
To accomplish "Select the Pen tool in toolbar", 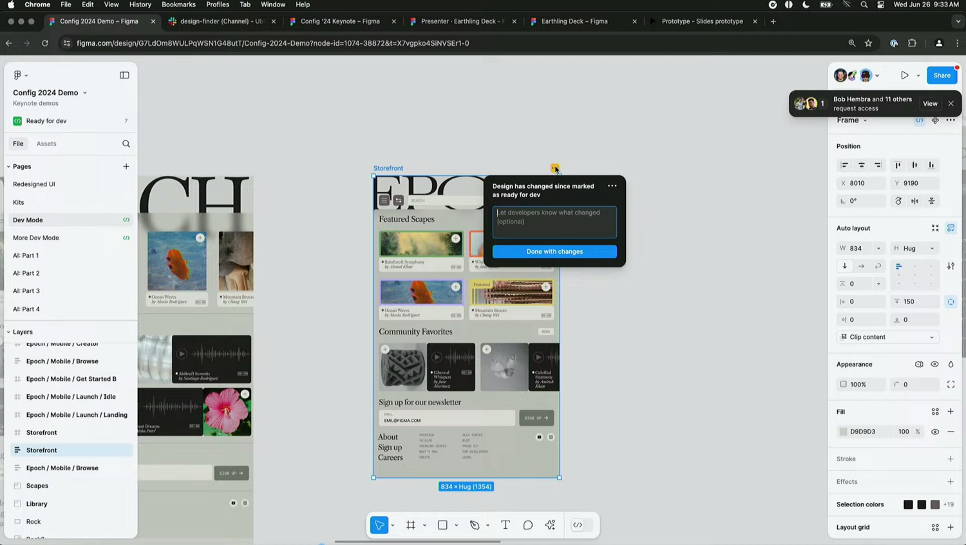I will [475, 525].
